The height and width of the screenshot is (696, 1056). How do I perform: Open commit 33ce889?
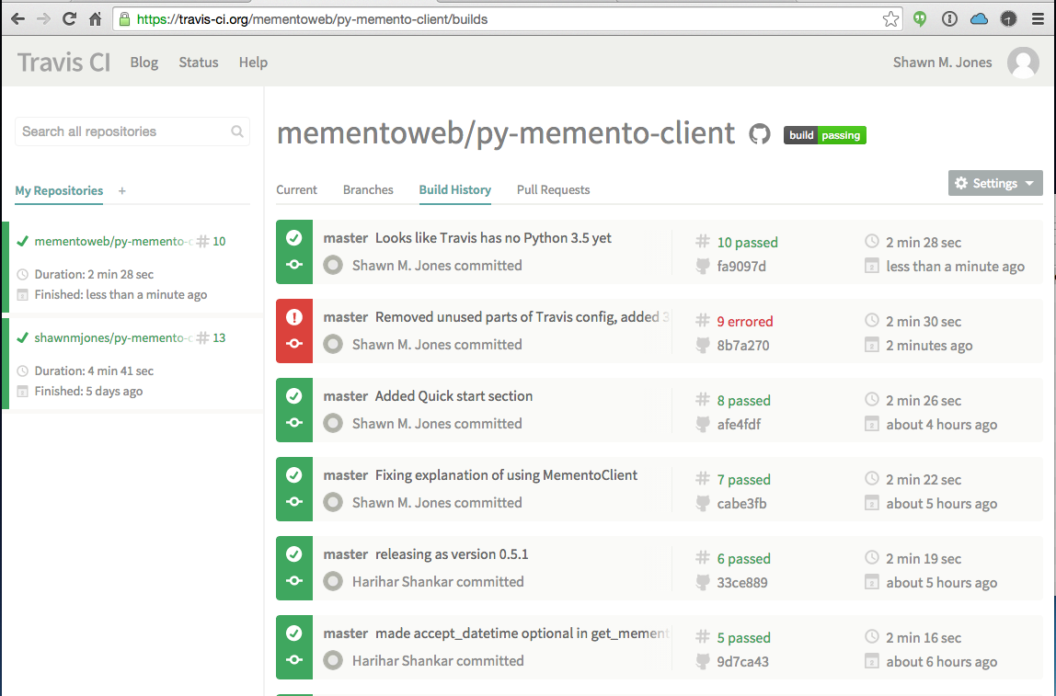coord(742,583)
